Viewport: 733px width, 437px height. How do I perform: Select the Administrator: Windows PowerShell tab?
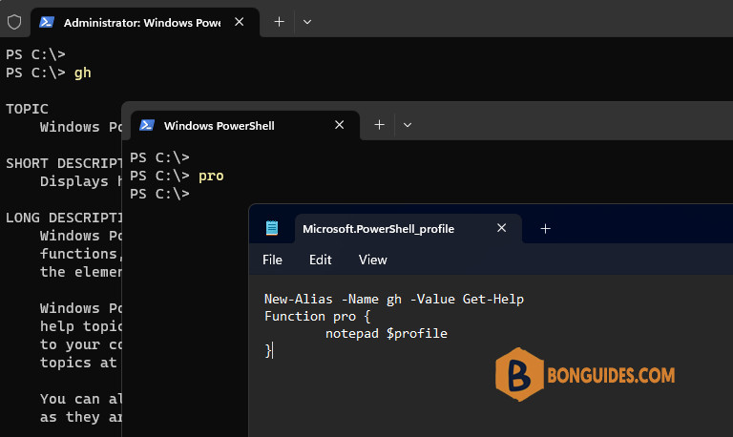145,23
